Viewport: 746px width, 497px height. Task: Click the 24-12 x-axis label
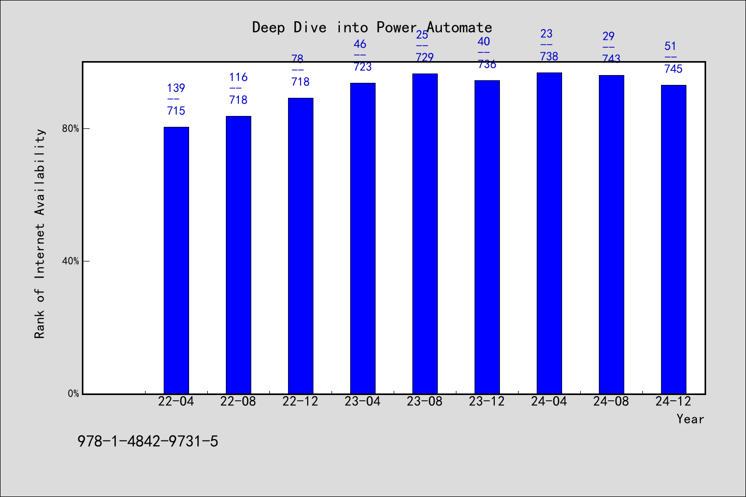(673, 401)
